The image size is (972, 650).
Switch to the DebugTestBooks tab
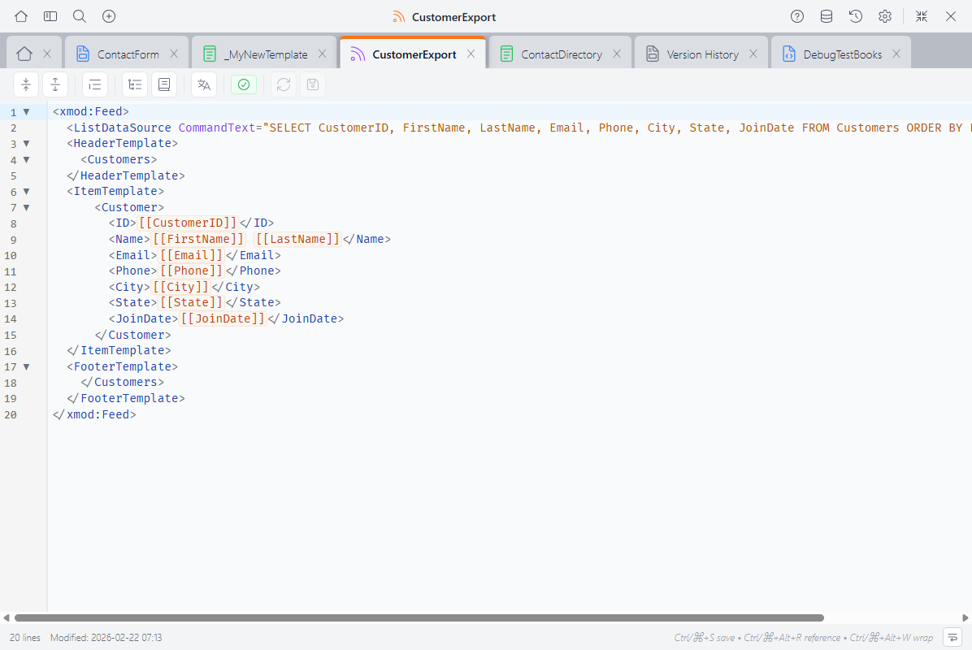[x=843, y=54]
